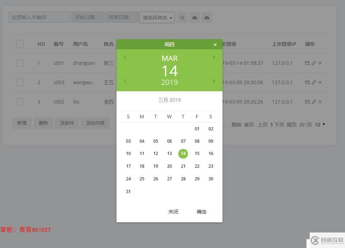
Task: Click the z001 cell
Action: [x=59, y=63]
